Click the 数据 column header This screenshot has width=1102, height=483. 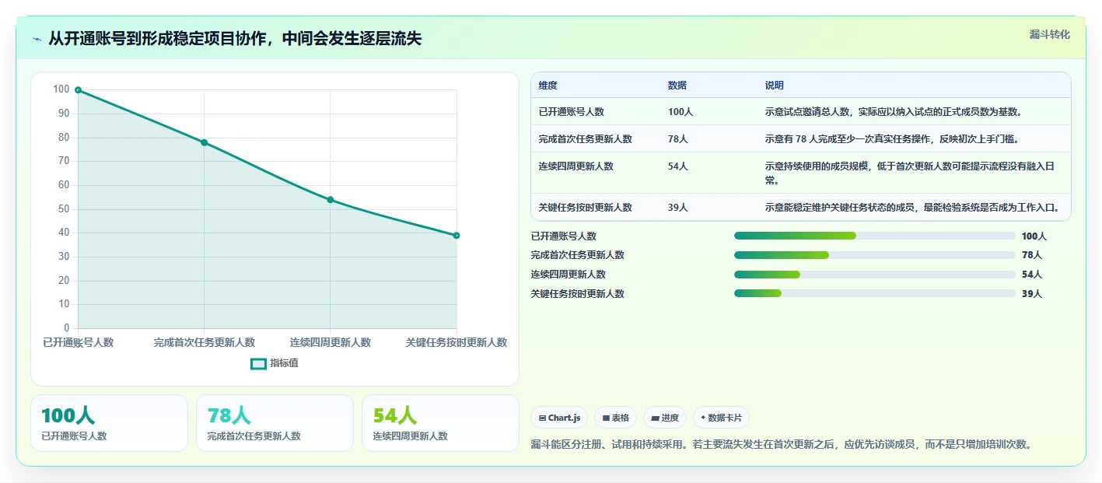677,86
